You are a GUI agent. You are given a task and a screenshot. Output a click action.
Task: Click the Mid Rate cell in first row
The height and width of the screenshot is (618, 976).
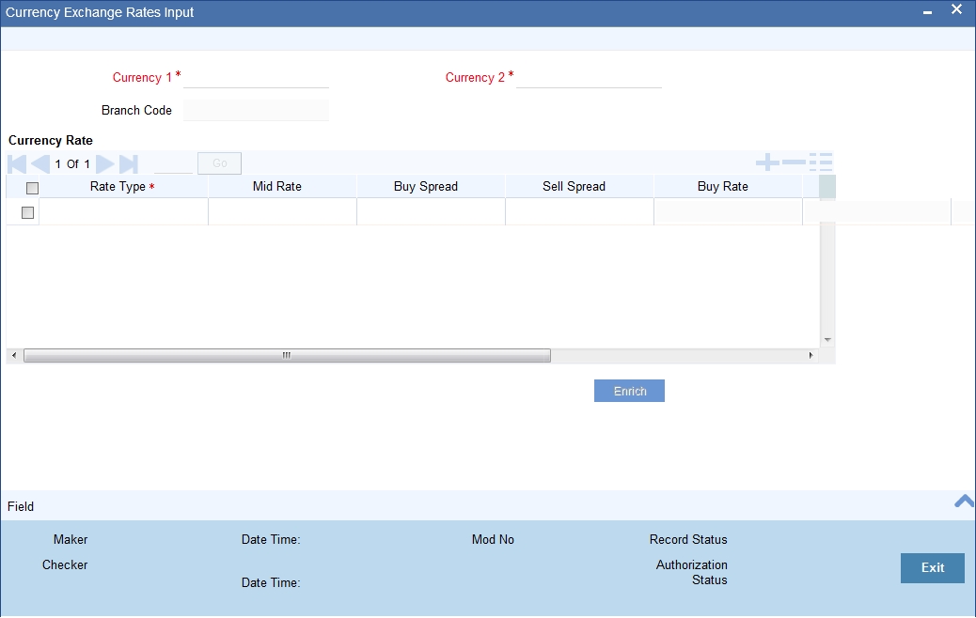283,212
